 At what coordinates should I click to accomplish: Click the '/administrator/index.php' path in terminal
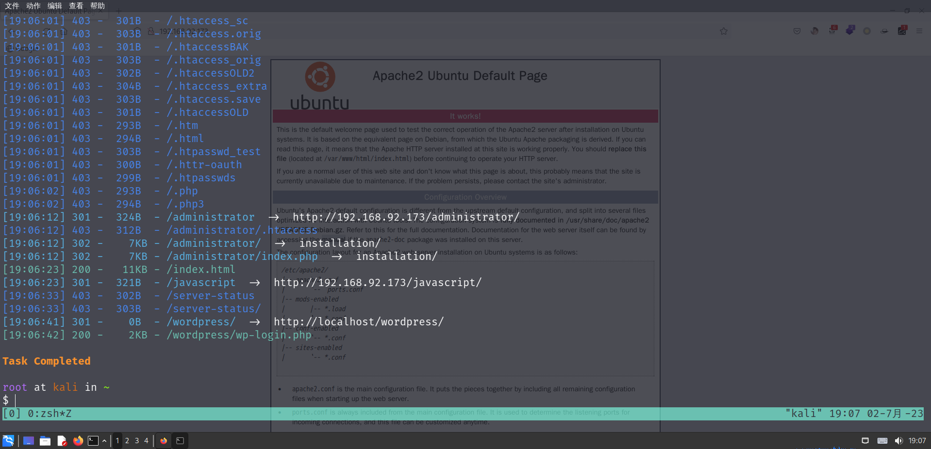coord(242,257)
